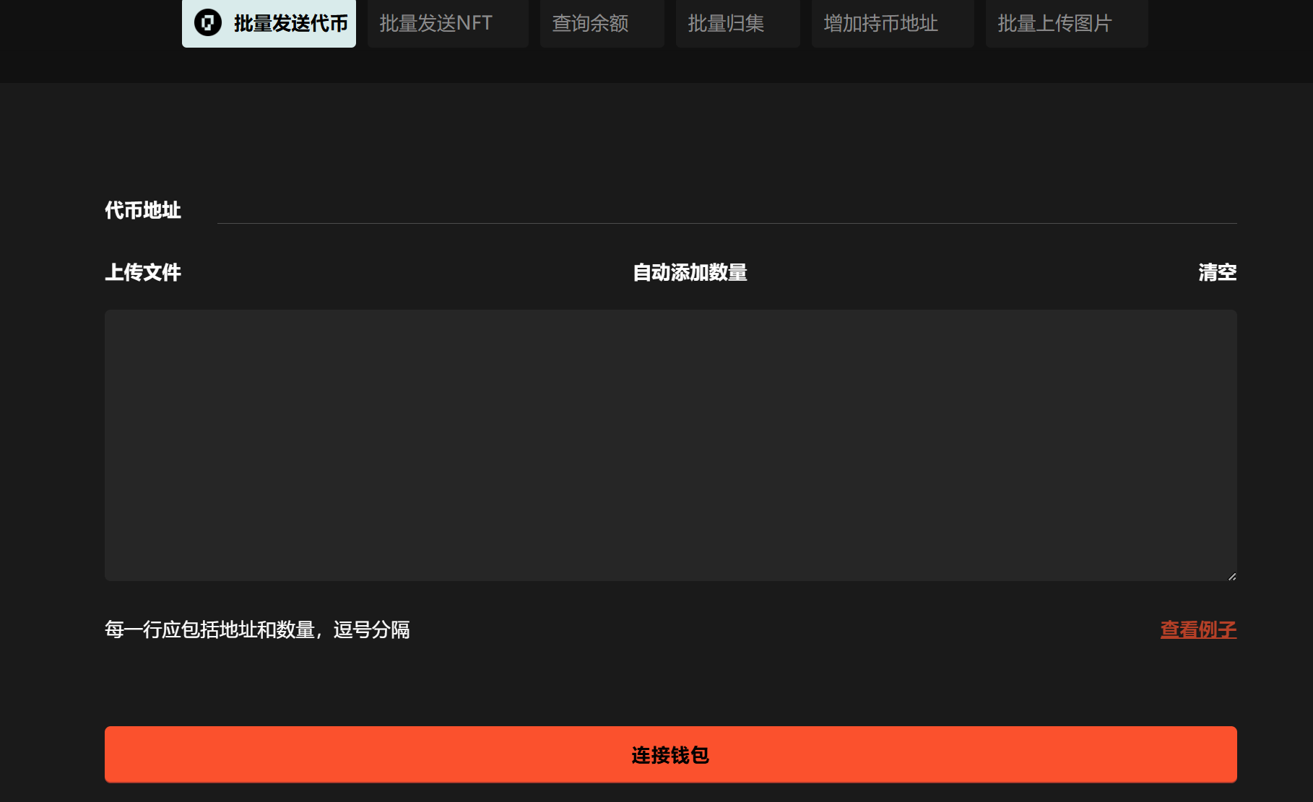Screen dimensions: 1313x802
Task: Open the 查询余额 tab
Action: click(x=602, y=23)
